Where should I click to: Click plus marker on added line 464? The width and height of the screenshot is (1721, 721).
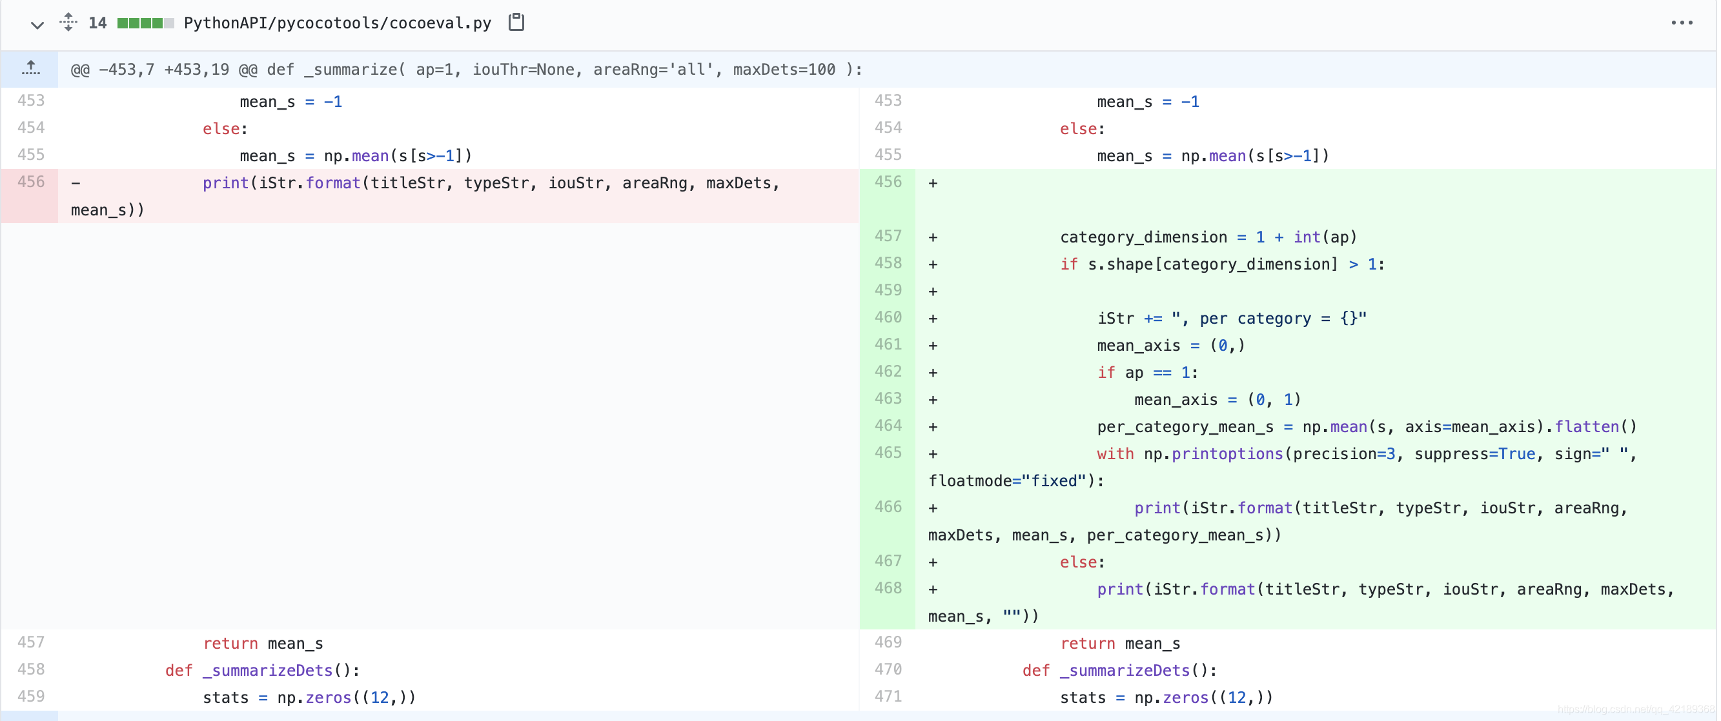click(x=933, y=426)
